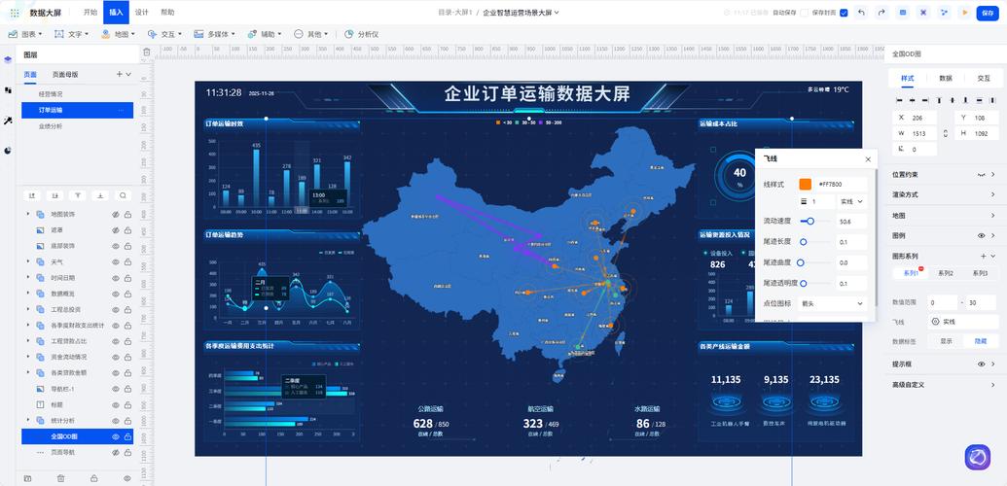Click the pie chart icon in left sidebar
This screenshot has height=486, width=1007.
tap(8, 151)
